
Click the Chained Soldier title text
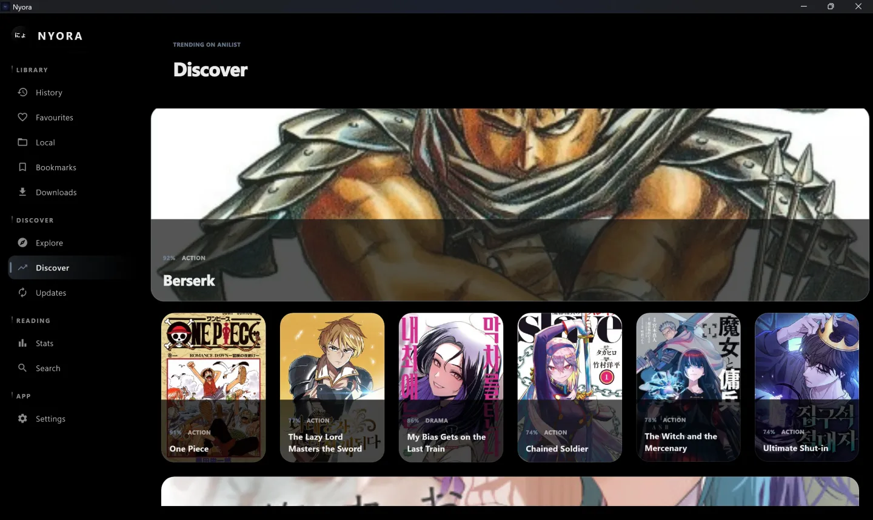557,448
